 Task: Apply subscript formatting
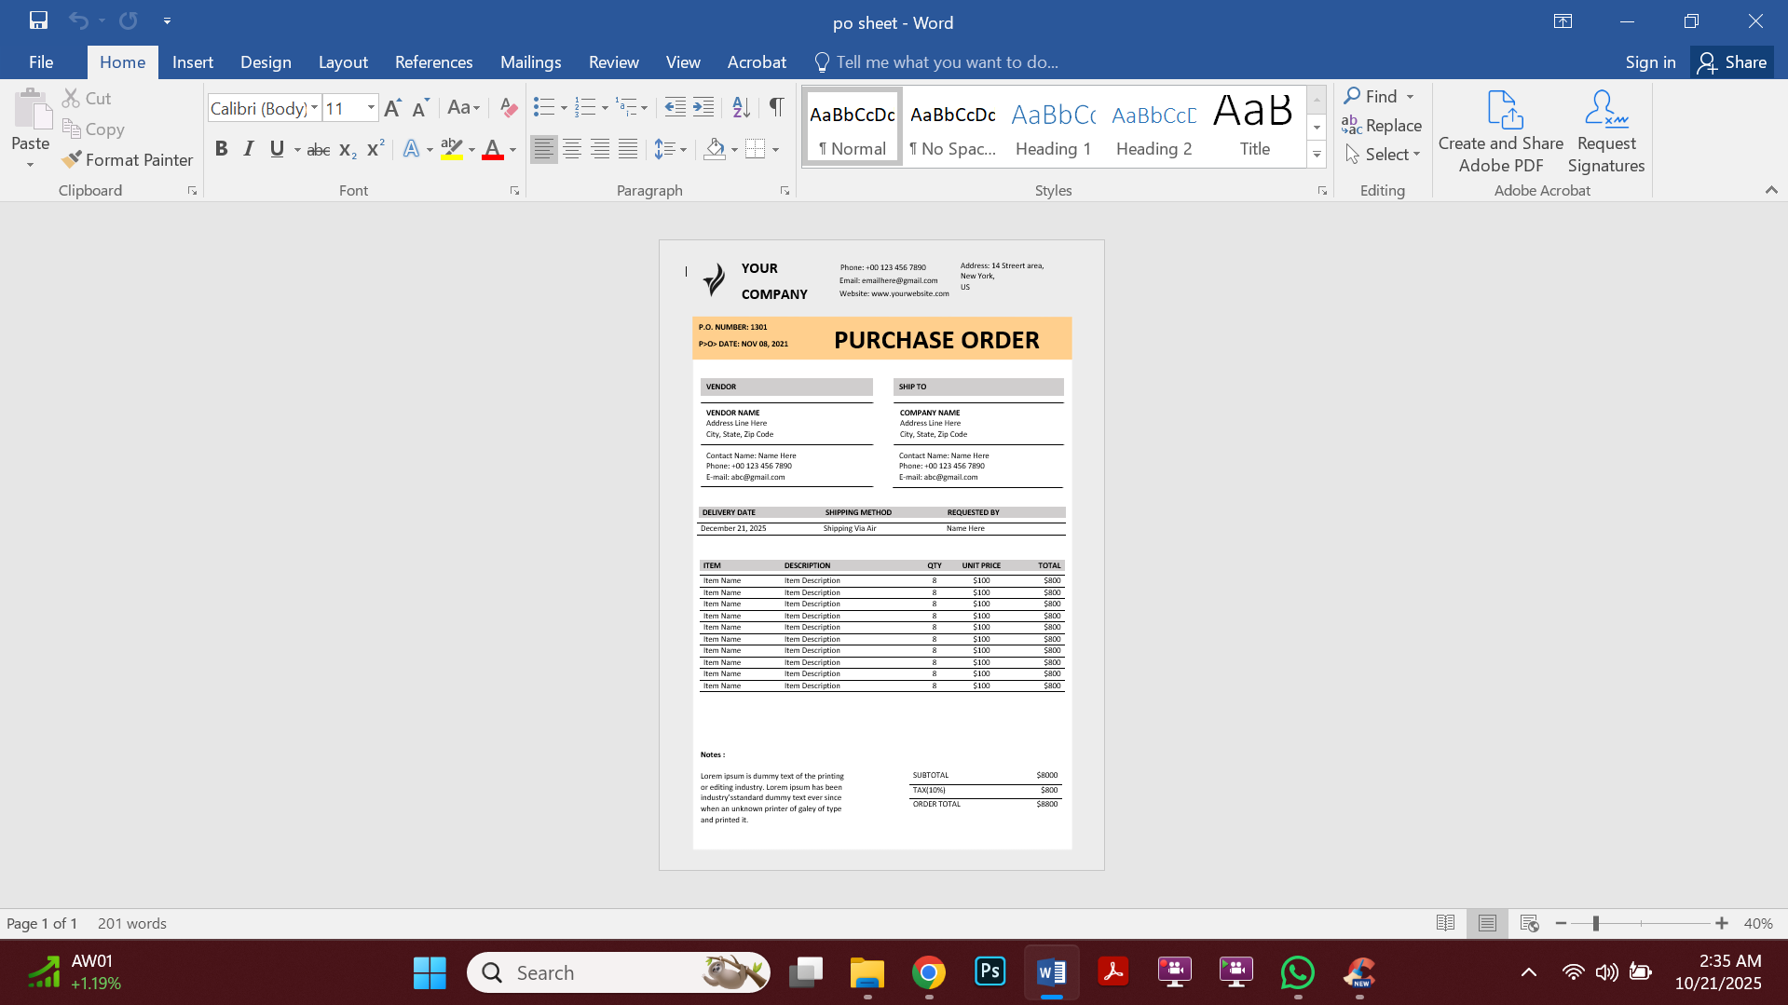(346, 148)
